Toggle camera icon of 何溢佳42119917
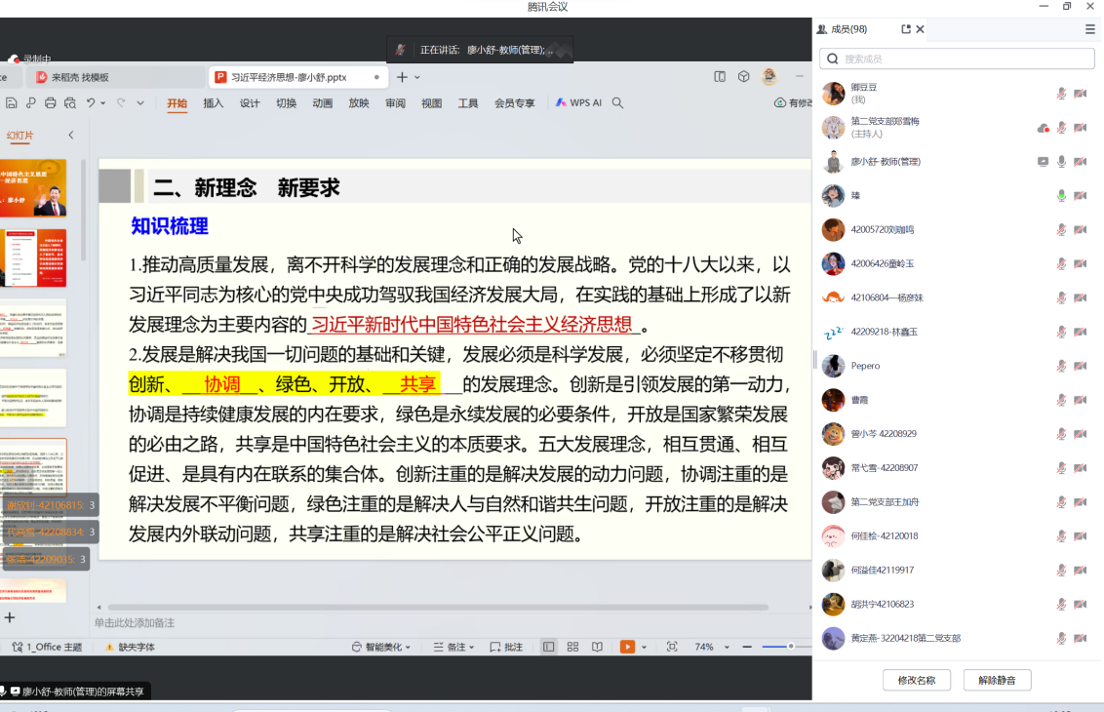 [x=1080, y=570]
